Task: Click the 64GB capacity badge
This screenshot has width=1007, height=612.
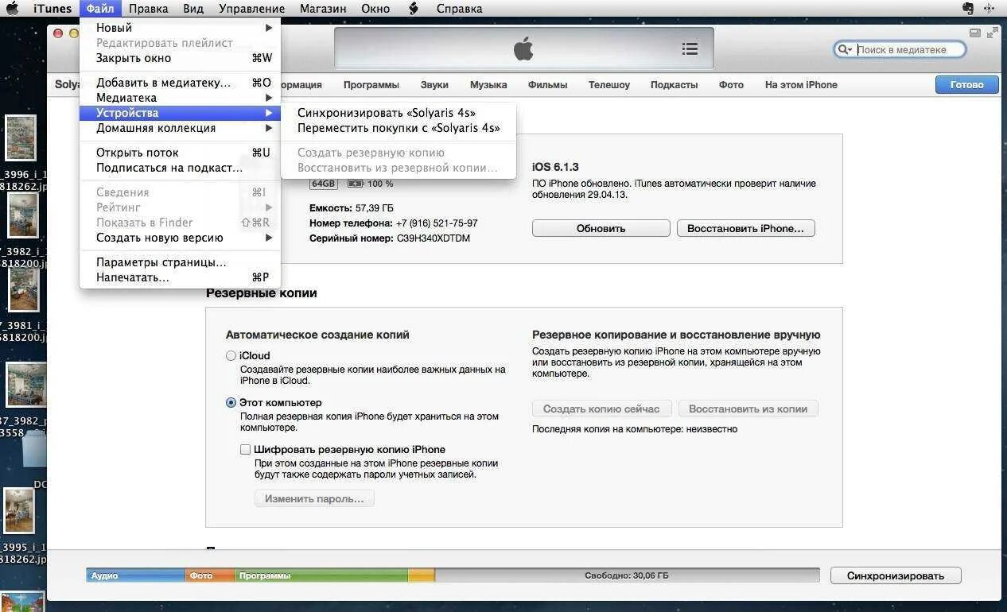Action: click(x=323, y=184)
